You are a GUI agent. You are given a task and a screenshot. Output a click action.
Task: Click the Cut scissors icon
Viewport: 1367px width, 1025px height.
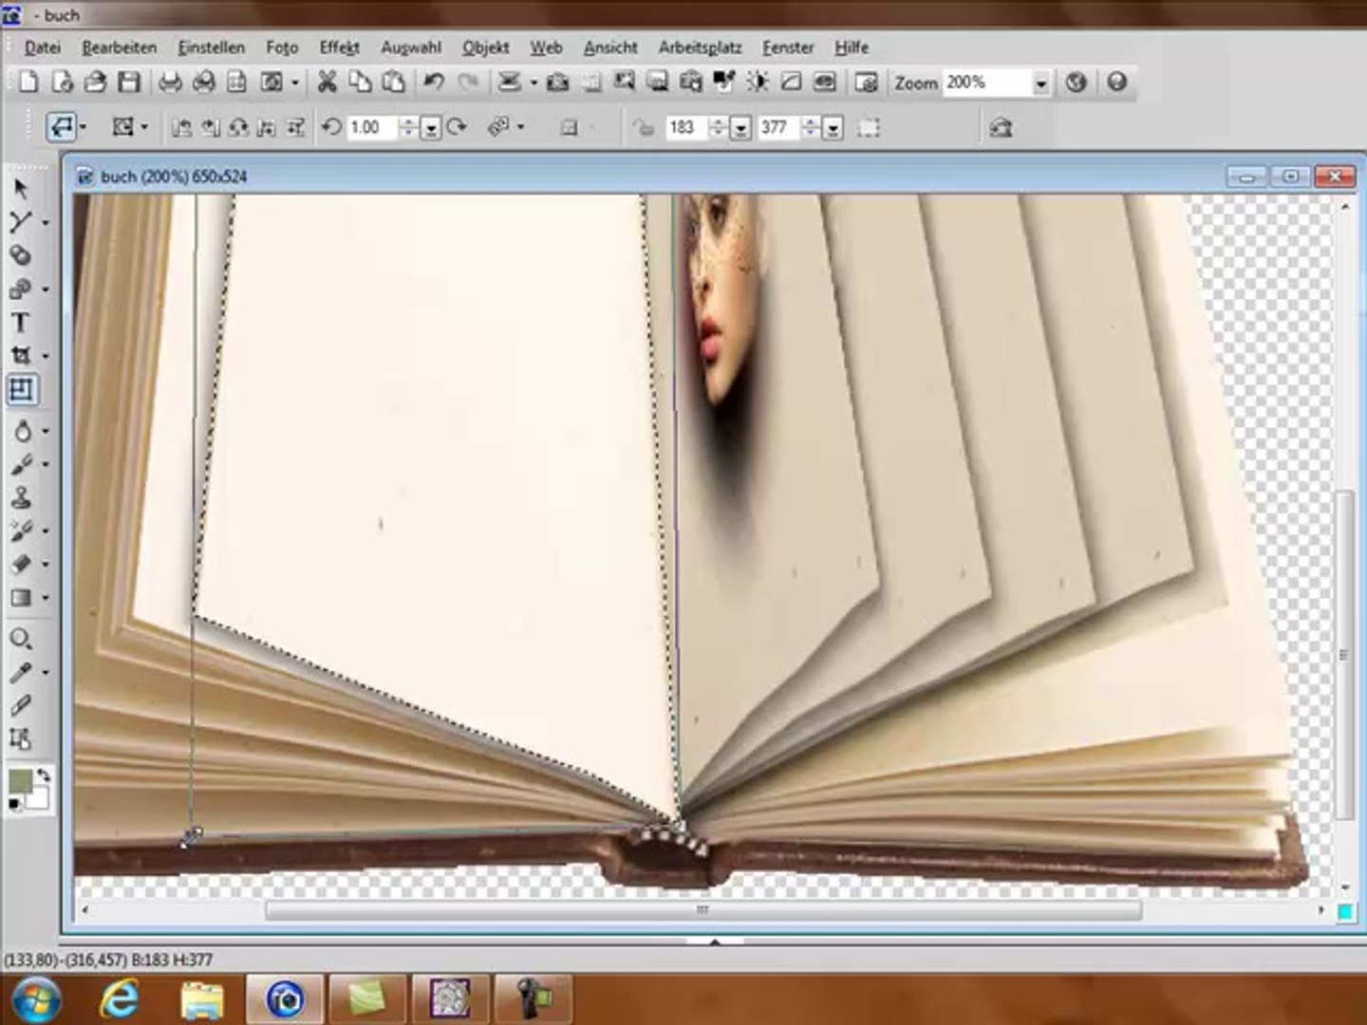[x=327, y=83]
